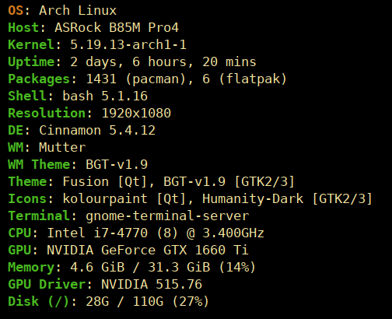392x319 pixels.
Task: Click the Mutter window manager text
Action: [x=62, y=147]
